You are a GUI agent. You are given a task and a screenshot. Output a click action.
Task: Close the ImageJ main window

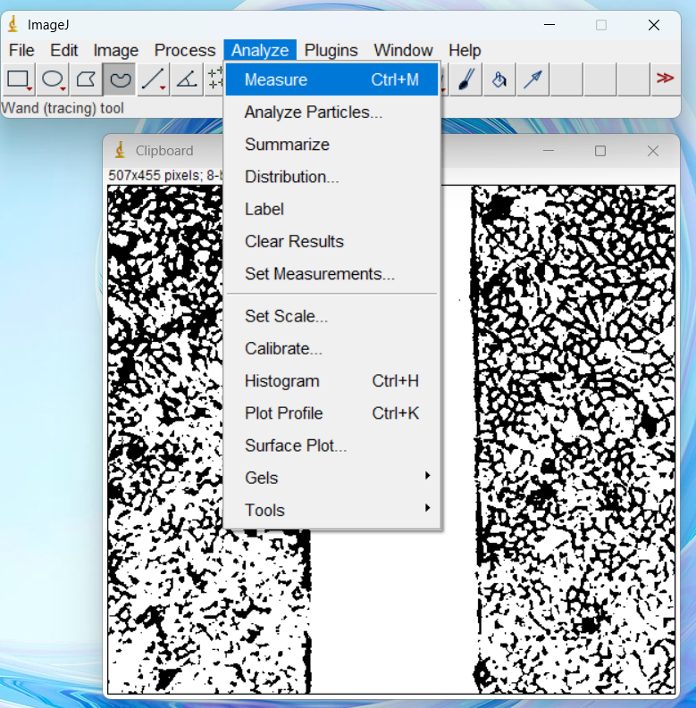coord(653,25)
